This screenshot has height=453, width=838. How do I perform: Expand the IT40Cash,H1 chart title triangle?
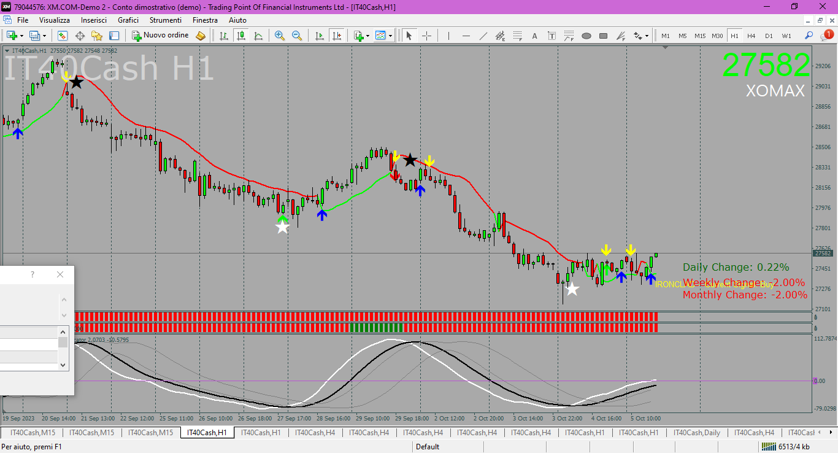pos(7,51)
